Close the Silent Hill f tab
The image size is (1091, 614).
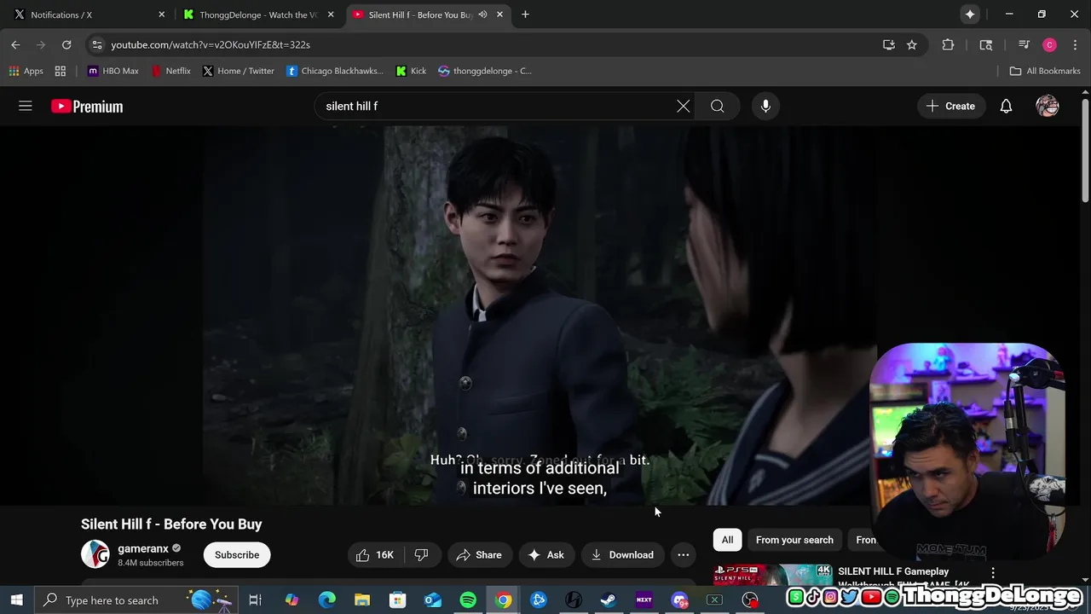click(499, 14)
